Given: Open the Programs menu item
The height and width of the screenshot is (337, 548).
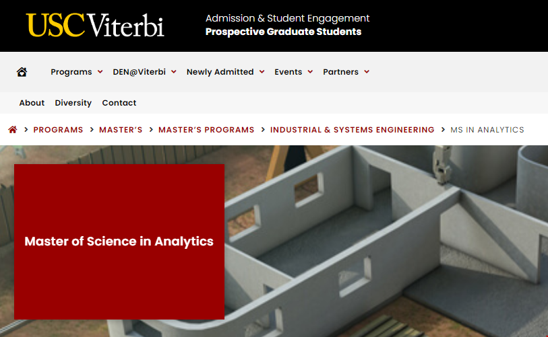Looking at the screenshot, I should (x=71, y=72).
